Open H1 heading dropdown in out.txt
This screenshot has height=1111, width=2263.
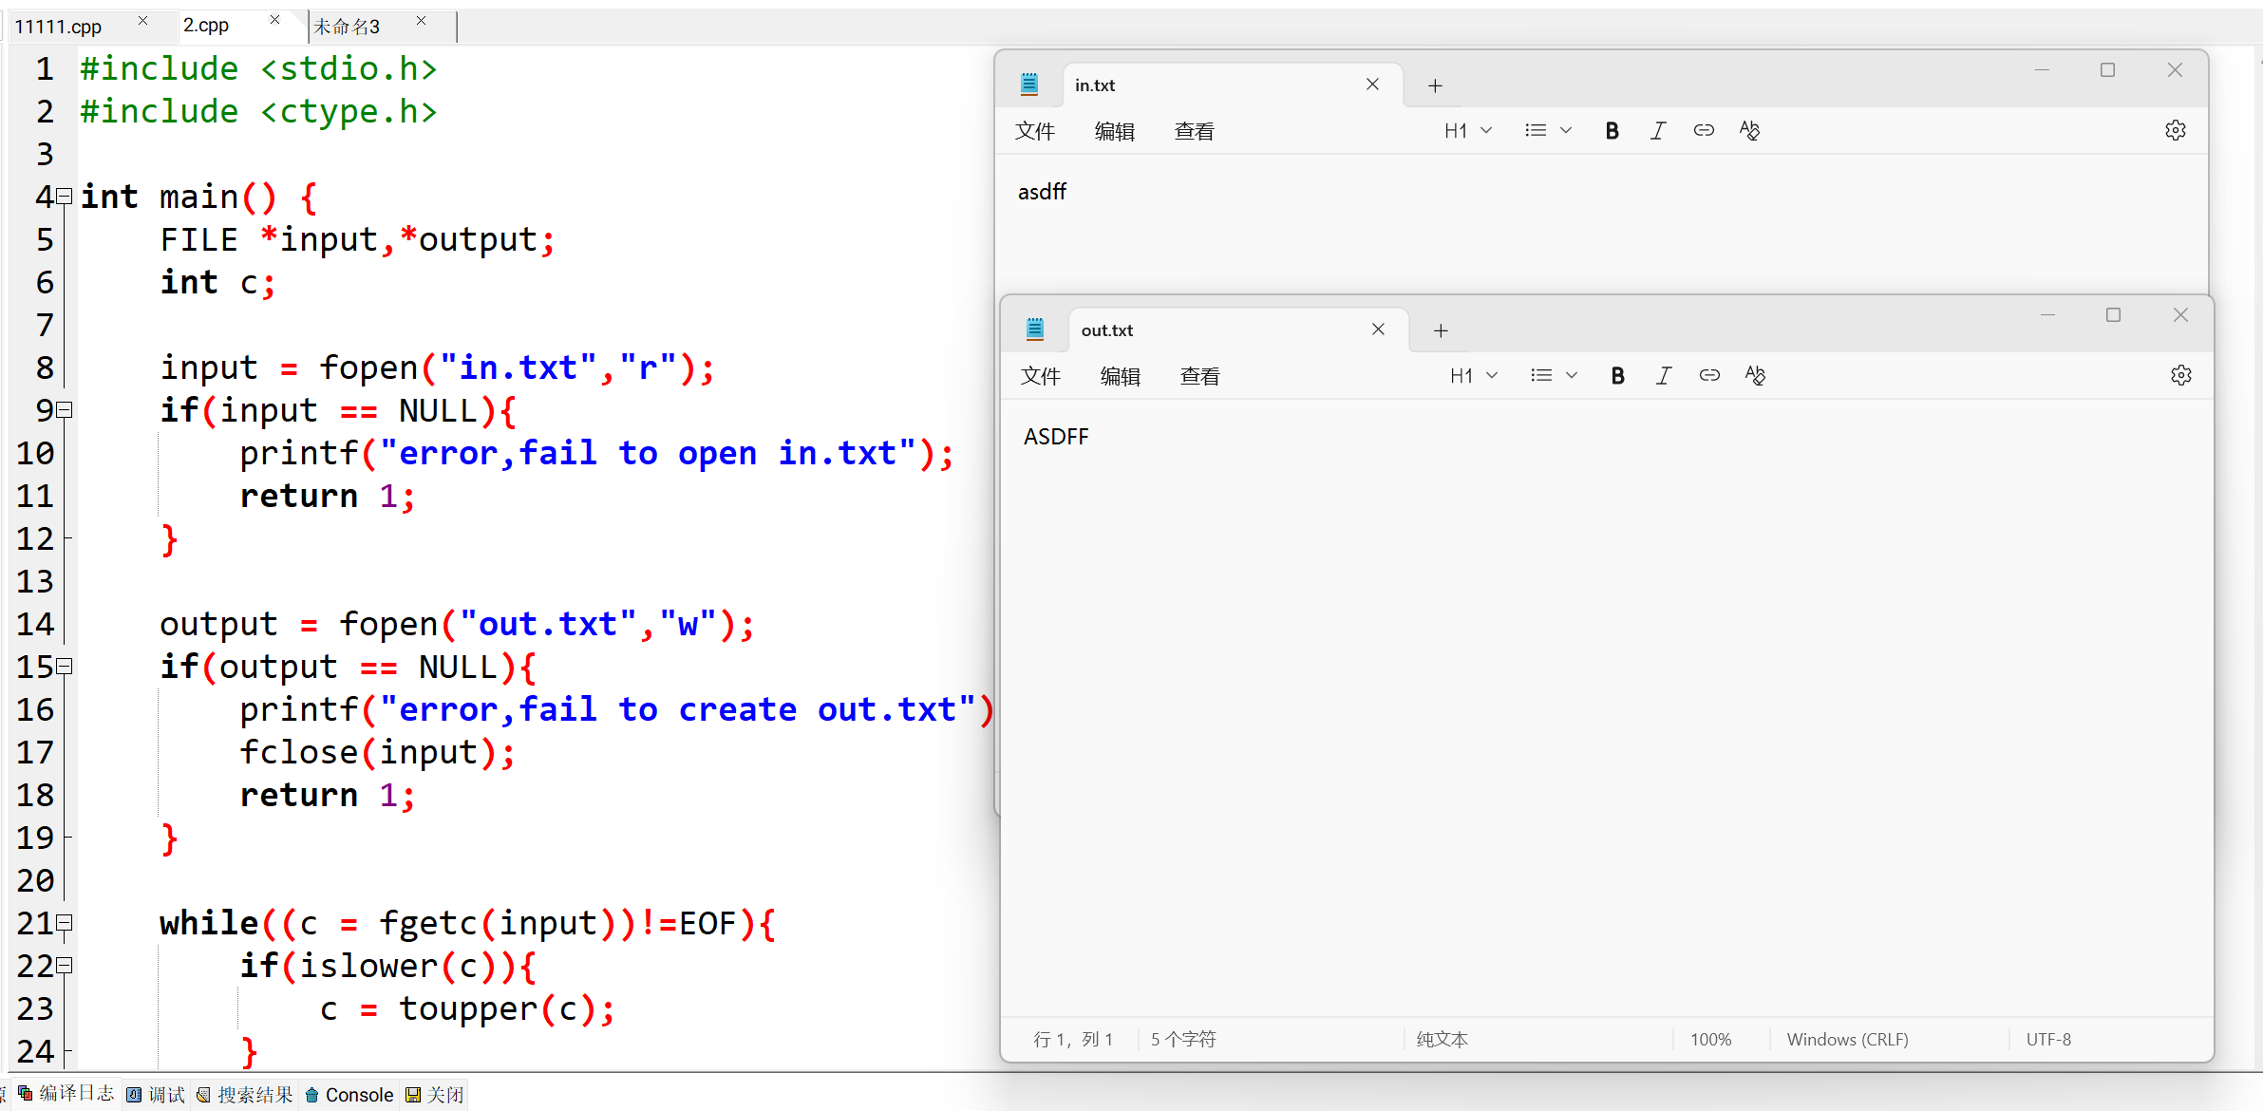[1473, 376]
